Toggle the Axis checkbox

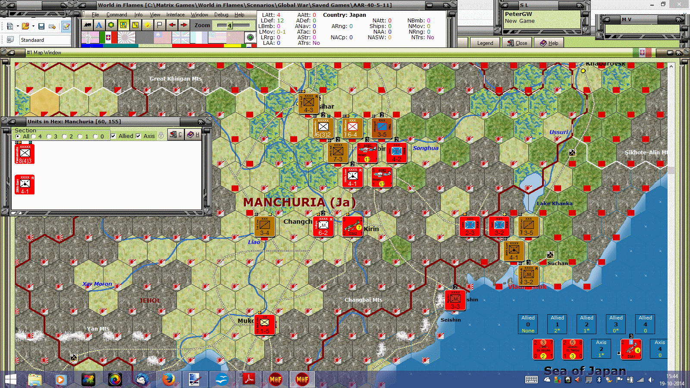138,136
